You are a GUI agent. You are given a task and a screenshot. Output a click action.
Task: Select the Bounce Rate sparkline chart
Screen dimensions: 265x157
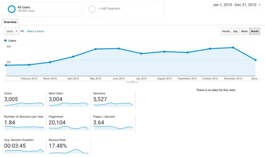[69, 151]
